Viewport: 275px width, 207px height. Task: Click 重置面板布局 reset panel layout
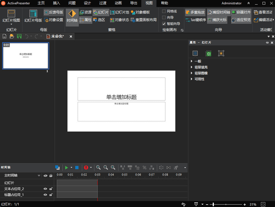pyautogui.click(x=144, y=20)
